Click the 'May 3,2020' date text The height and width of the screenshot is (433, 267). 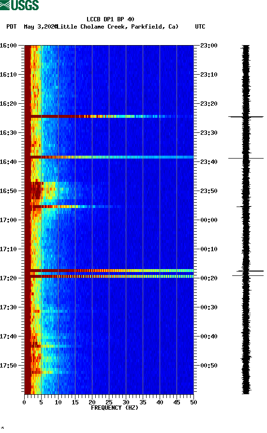[40, 27]
